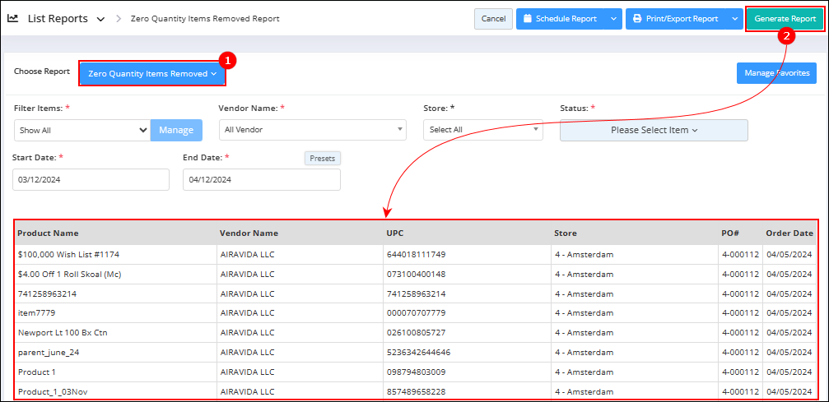Click the Manage button beside Filter Items

[175, 130]
